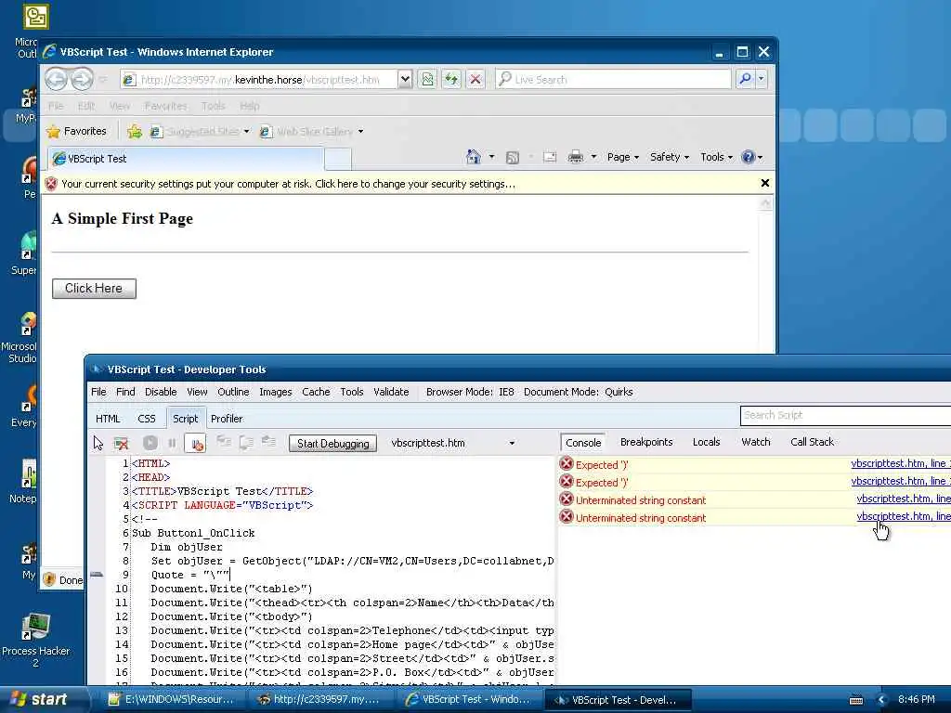Click Add to Favorites Bar icon
The image size is (951, 713).
pyautogui.click(x=135, y=132)
